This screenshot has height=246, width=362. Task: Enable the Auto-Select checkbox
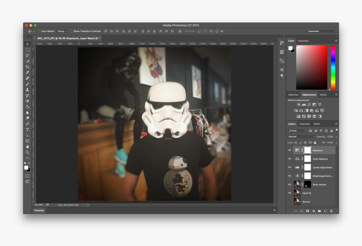39,31
